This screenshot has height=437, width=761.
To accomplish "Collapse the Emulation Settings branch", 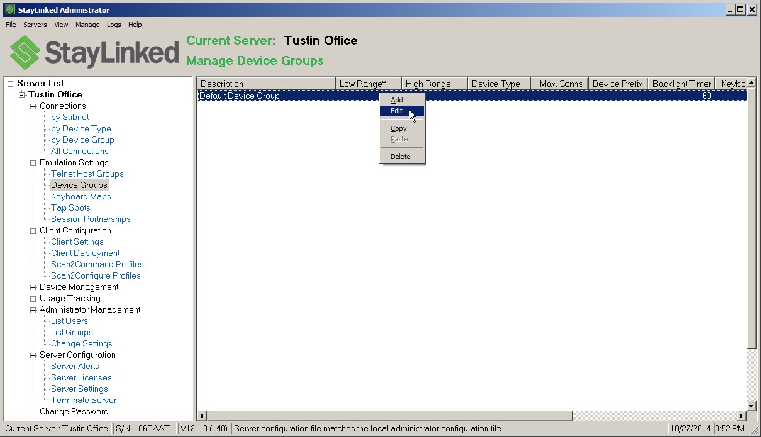I will (32, 162).
